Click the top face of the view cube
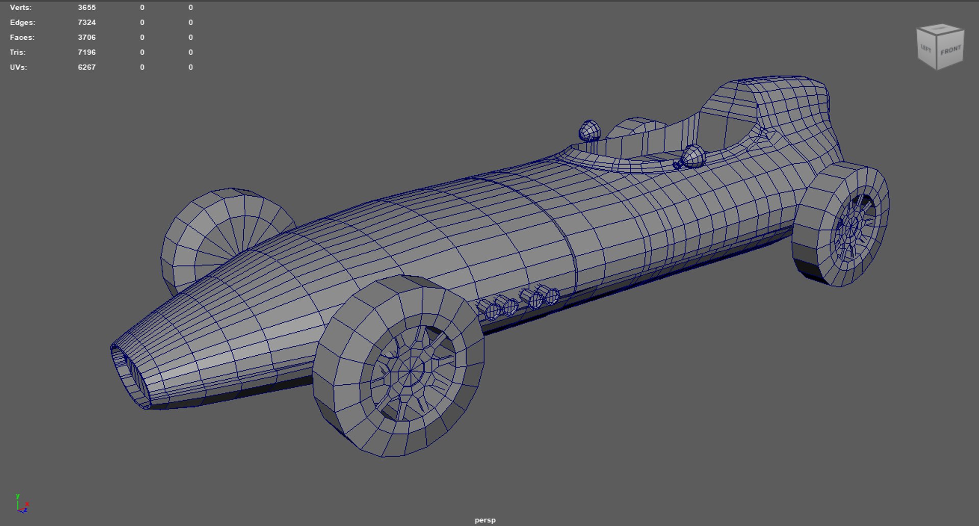 (941, 28)
